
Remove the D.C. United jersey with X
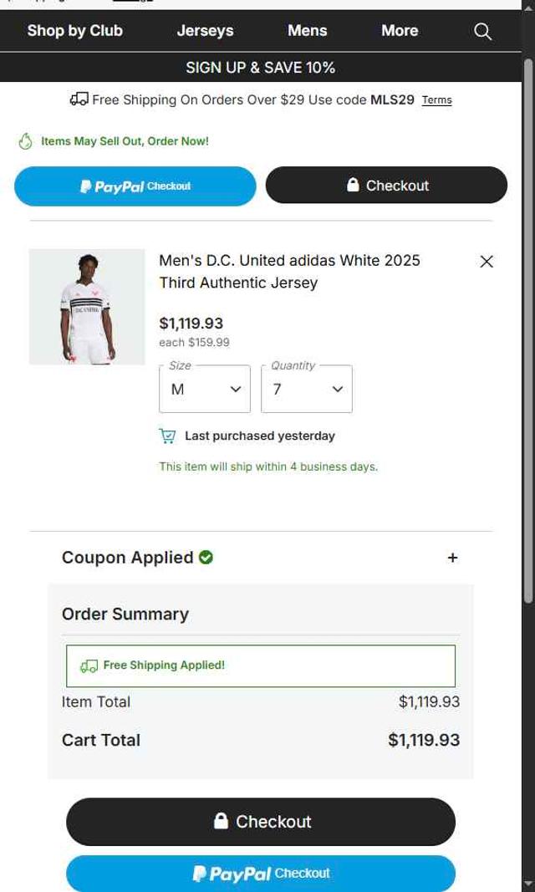coord(487,262)
